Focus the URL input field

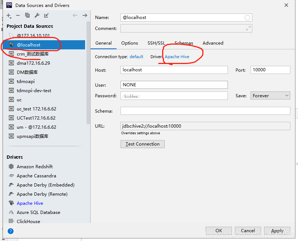(205, 126)
